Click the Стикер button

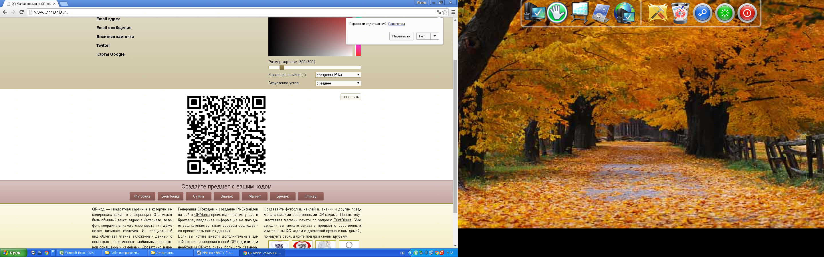(311, 196)
